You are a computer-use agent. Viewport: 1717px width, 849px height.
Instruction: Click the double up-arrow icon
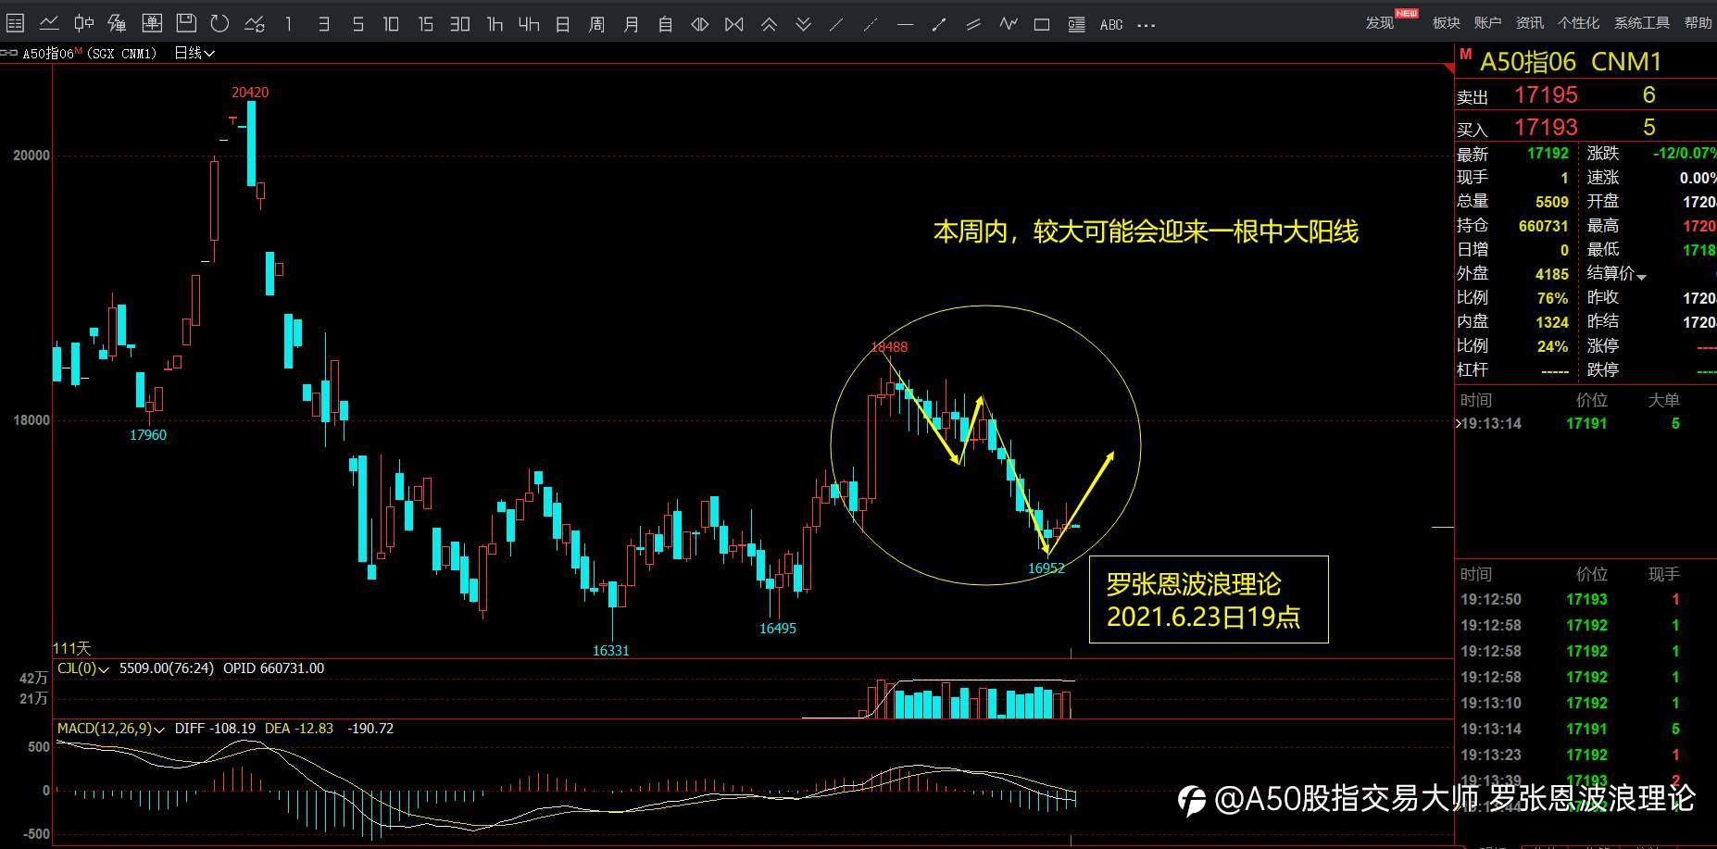769,24
